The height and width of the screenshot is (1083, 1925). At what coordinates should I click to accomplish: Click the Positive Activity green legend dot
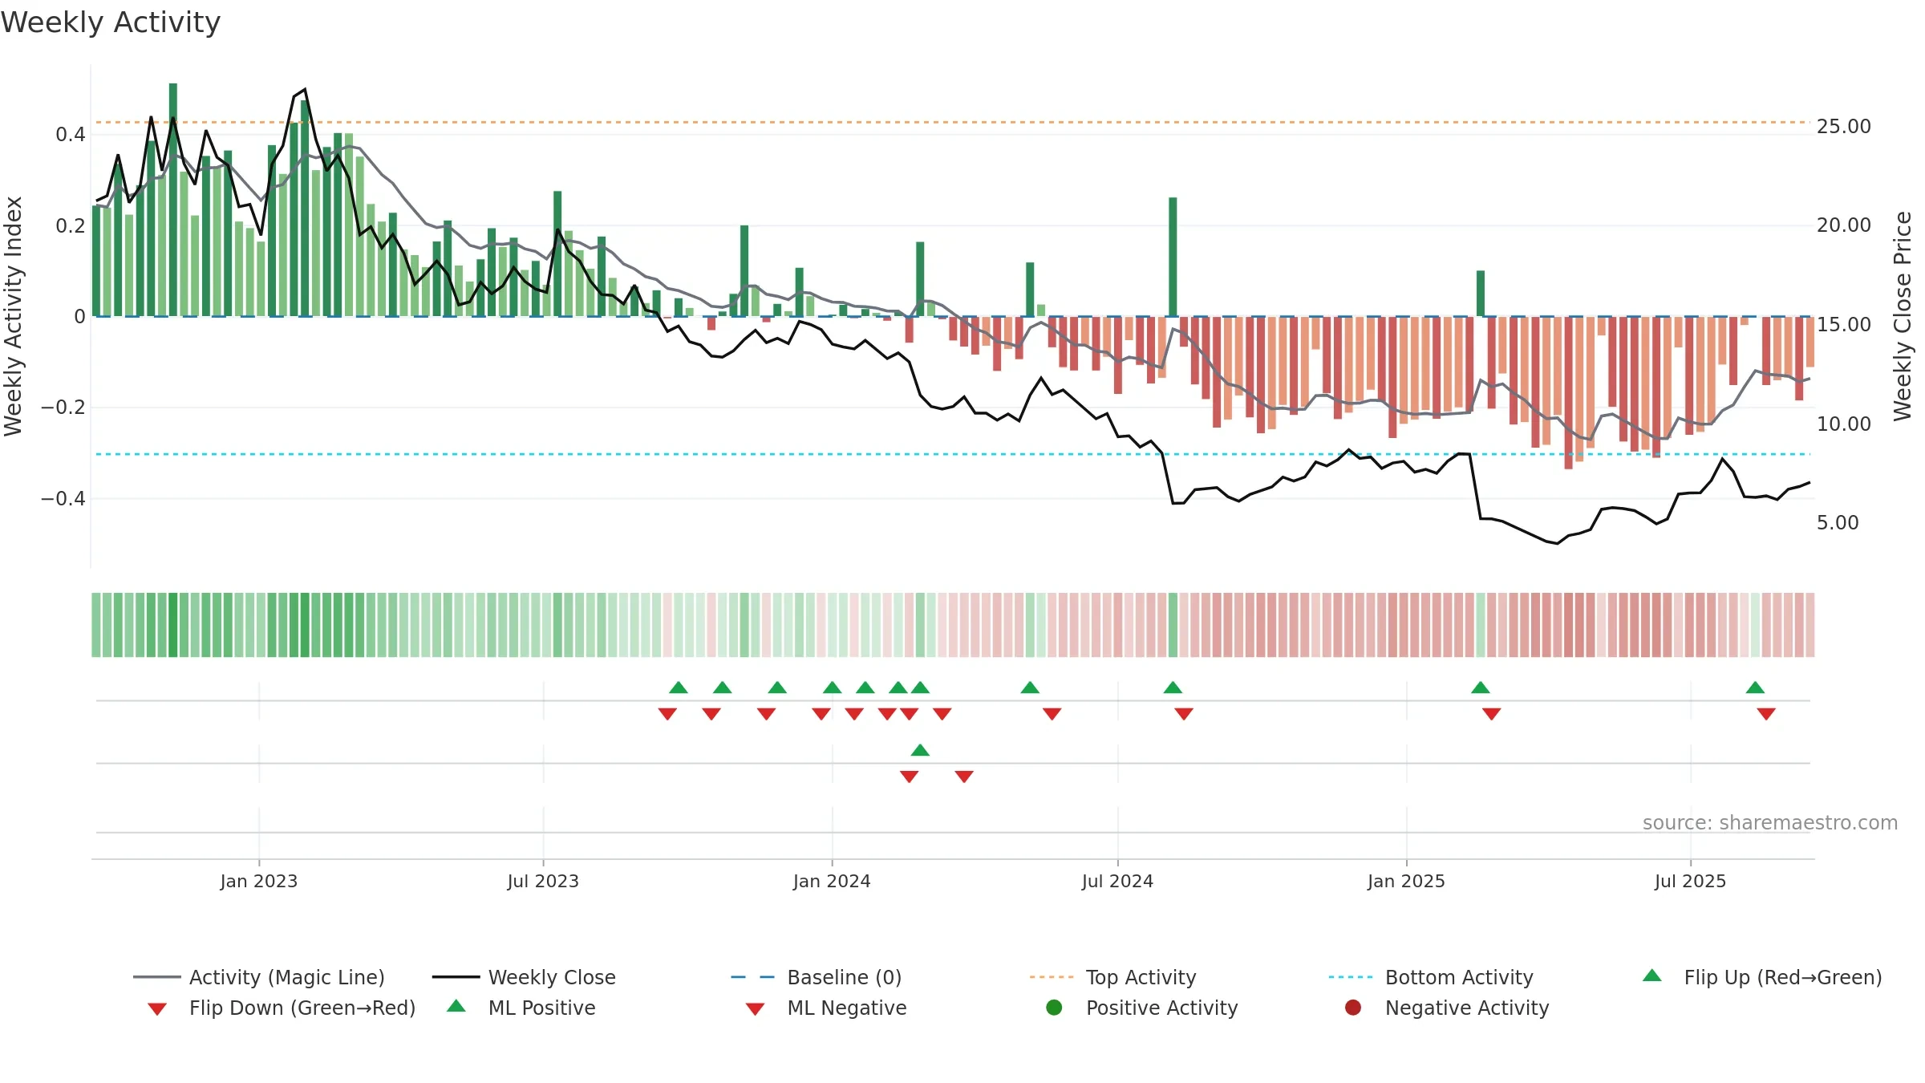1054,1007
